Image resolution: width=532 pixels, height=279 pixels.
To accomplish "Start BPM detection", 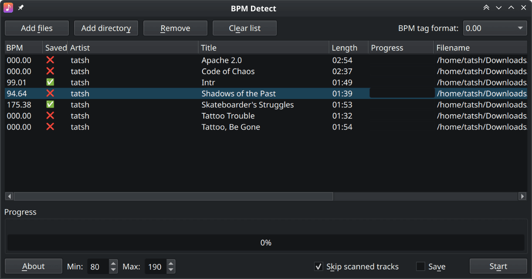I will (x=498, y=266).
